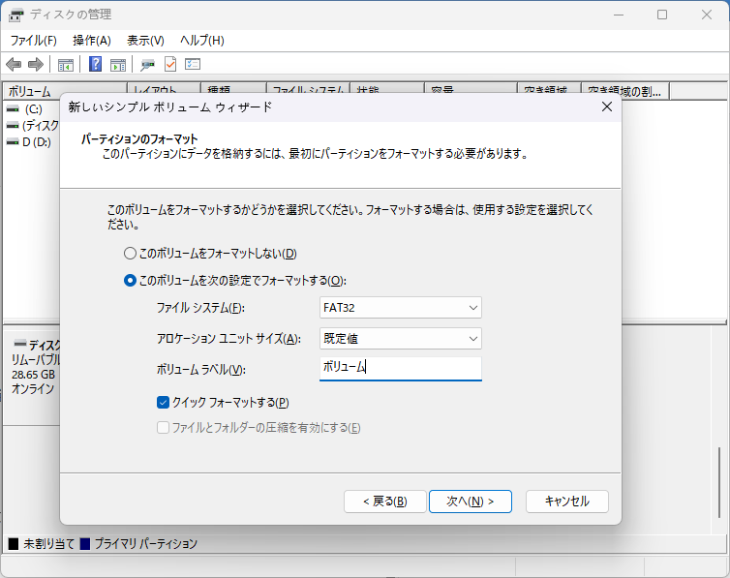Select 'このボリュームを次の設定でフォーマットする' radio button
Viewport: 730px width, 578px height.
(x=130, y=281)
